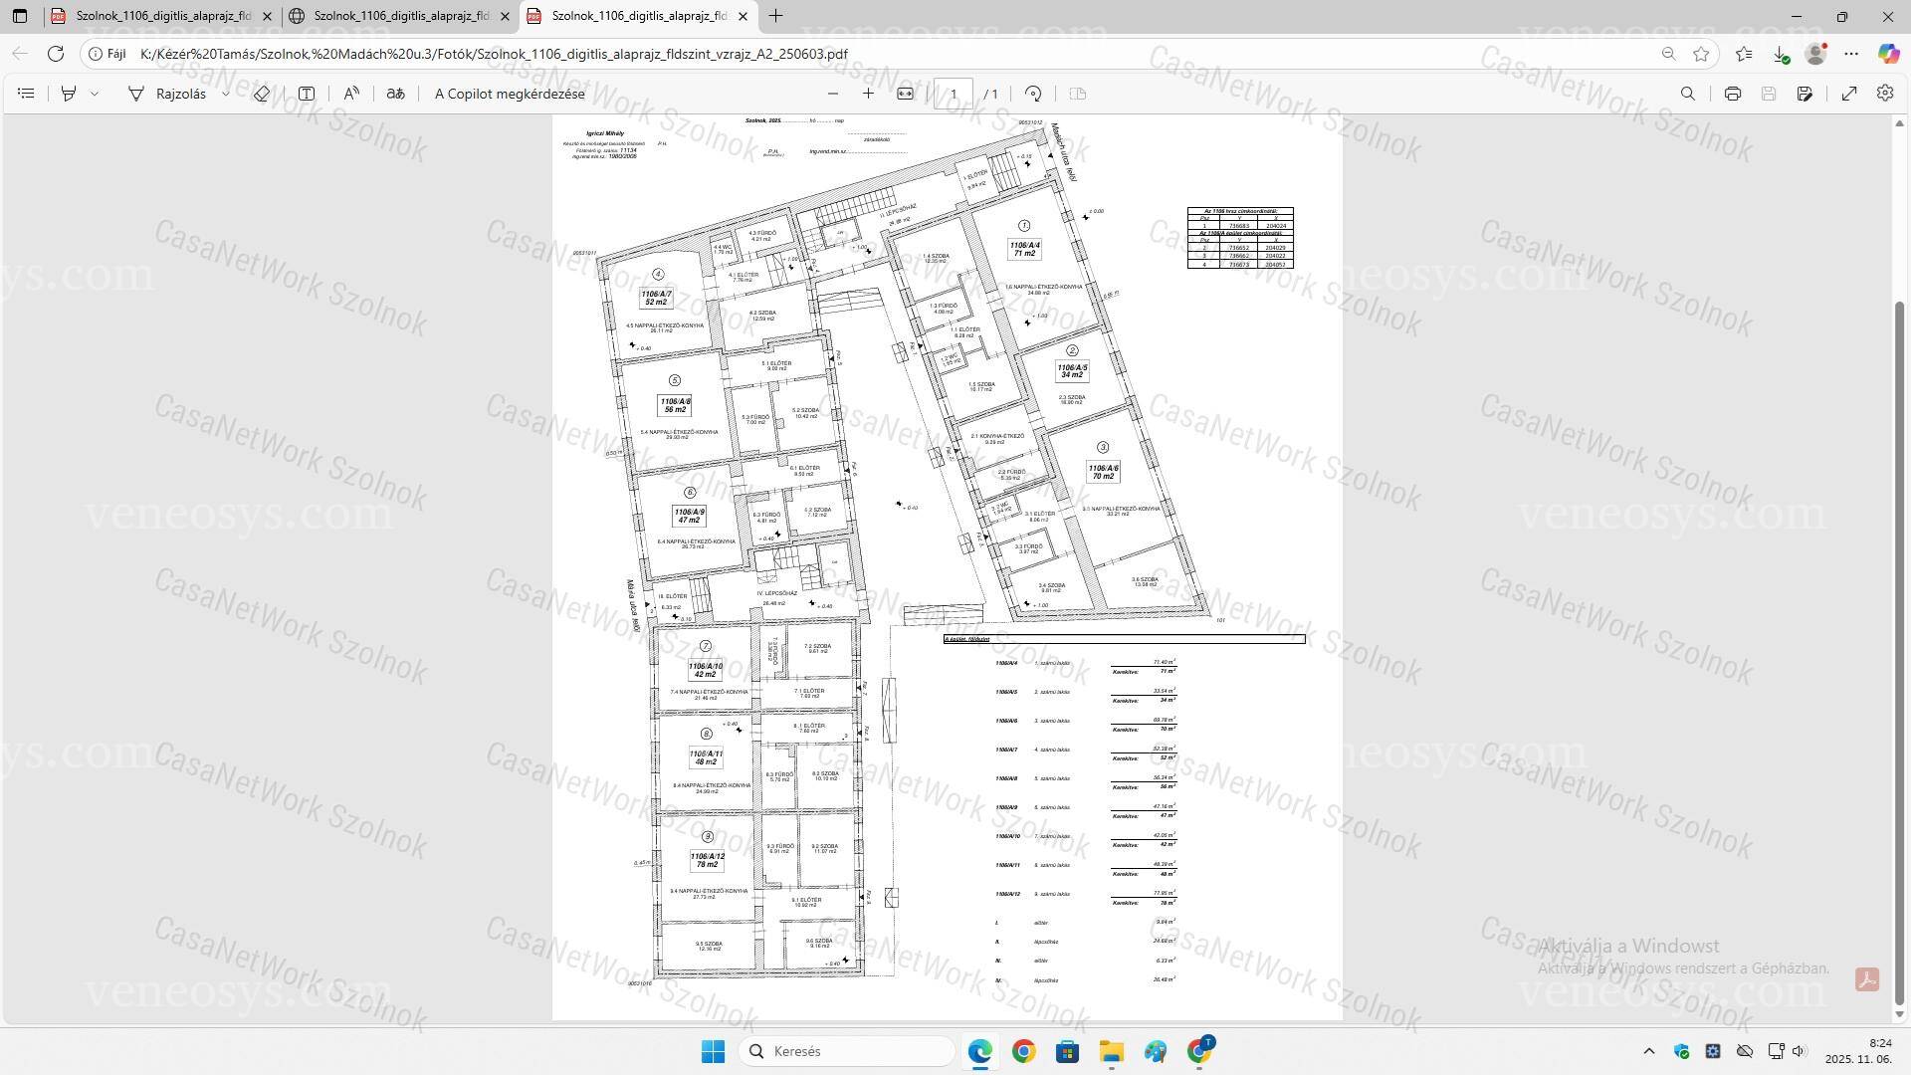Image resolution: width=1911 pixels, height=1075 pixels.
Task: Open PDF viewer settings gear
Action: tap(1885, 94)
